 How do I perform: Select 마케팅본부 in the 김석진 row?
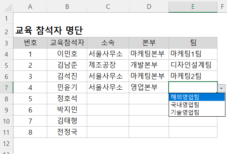(149, 76)
